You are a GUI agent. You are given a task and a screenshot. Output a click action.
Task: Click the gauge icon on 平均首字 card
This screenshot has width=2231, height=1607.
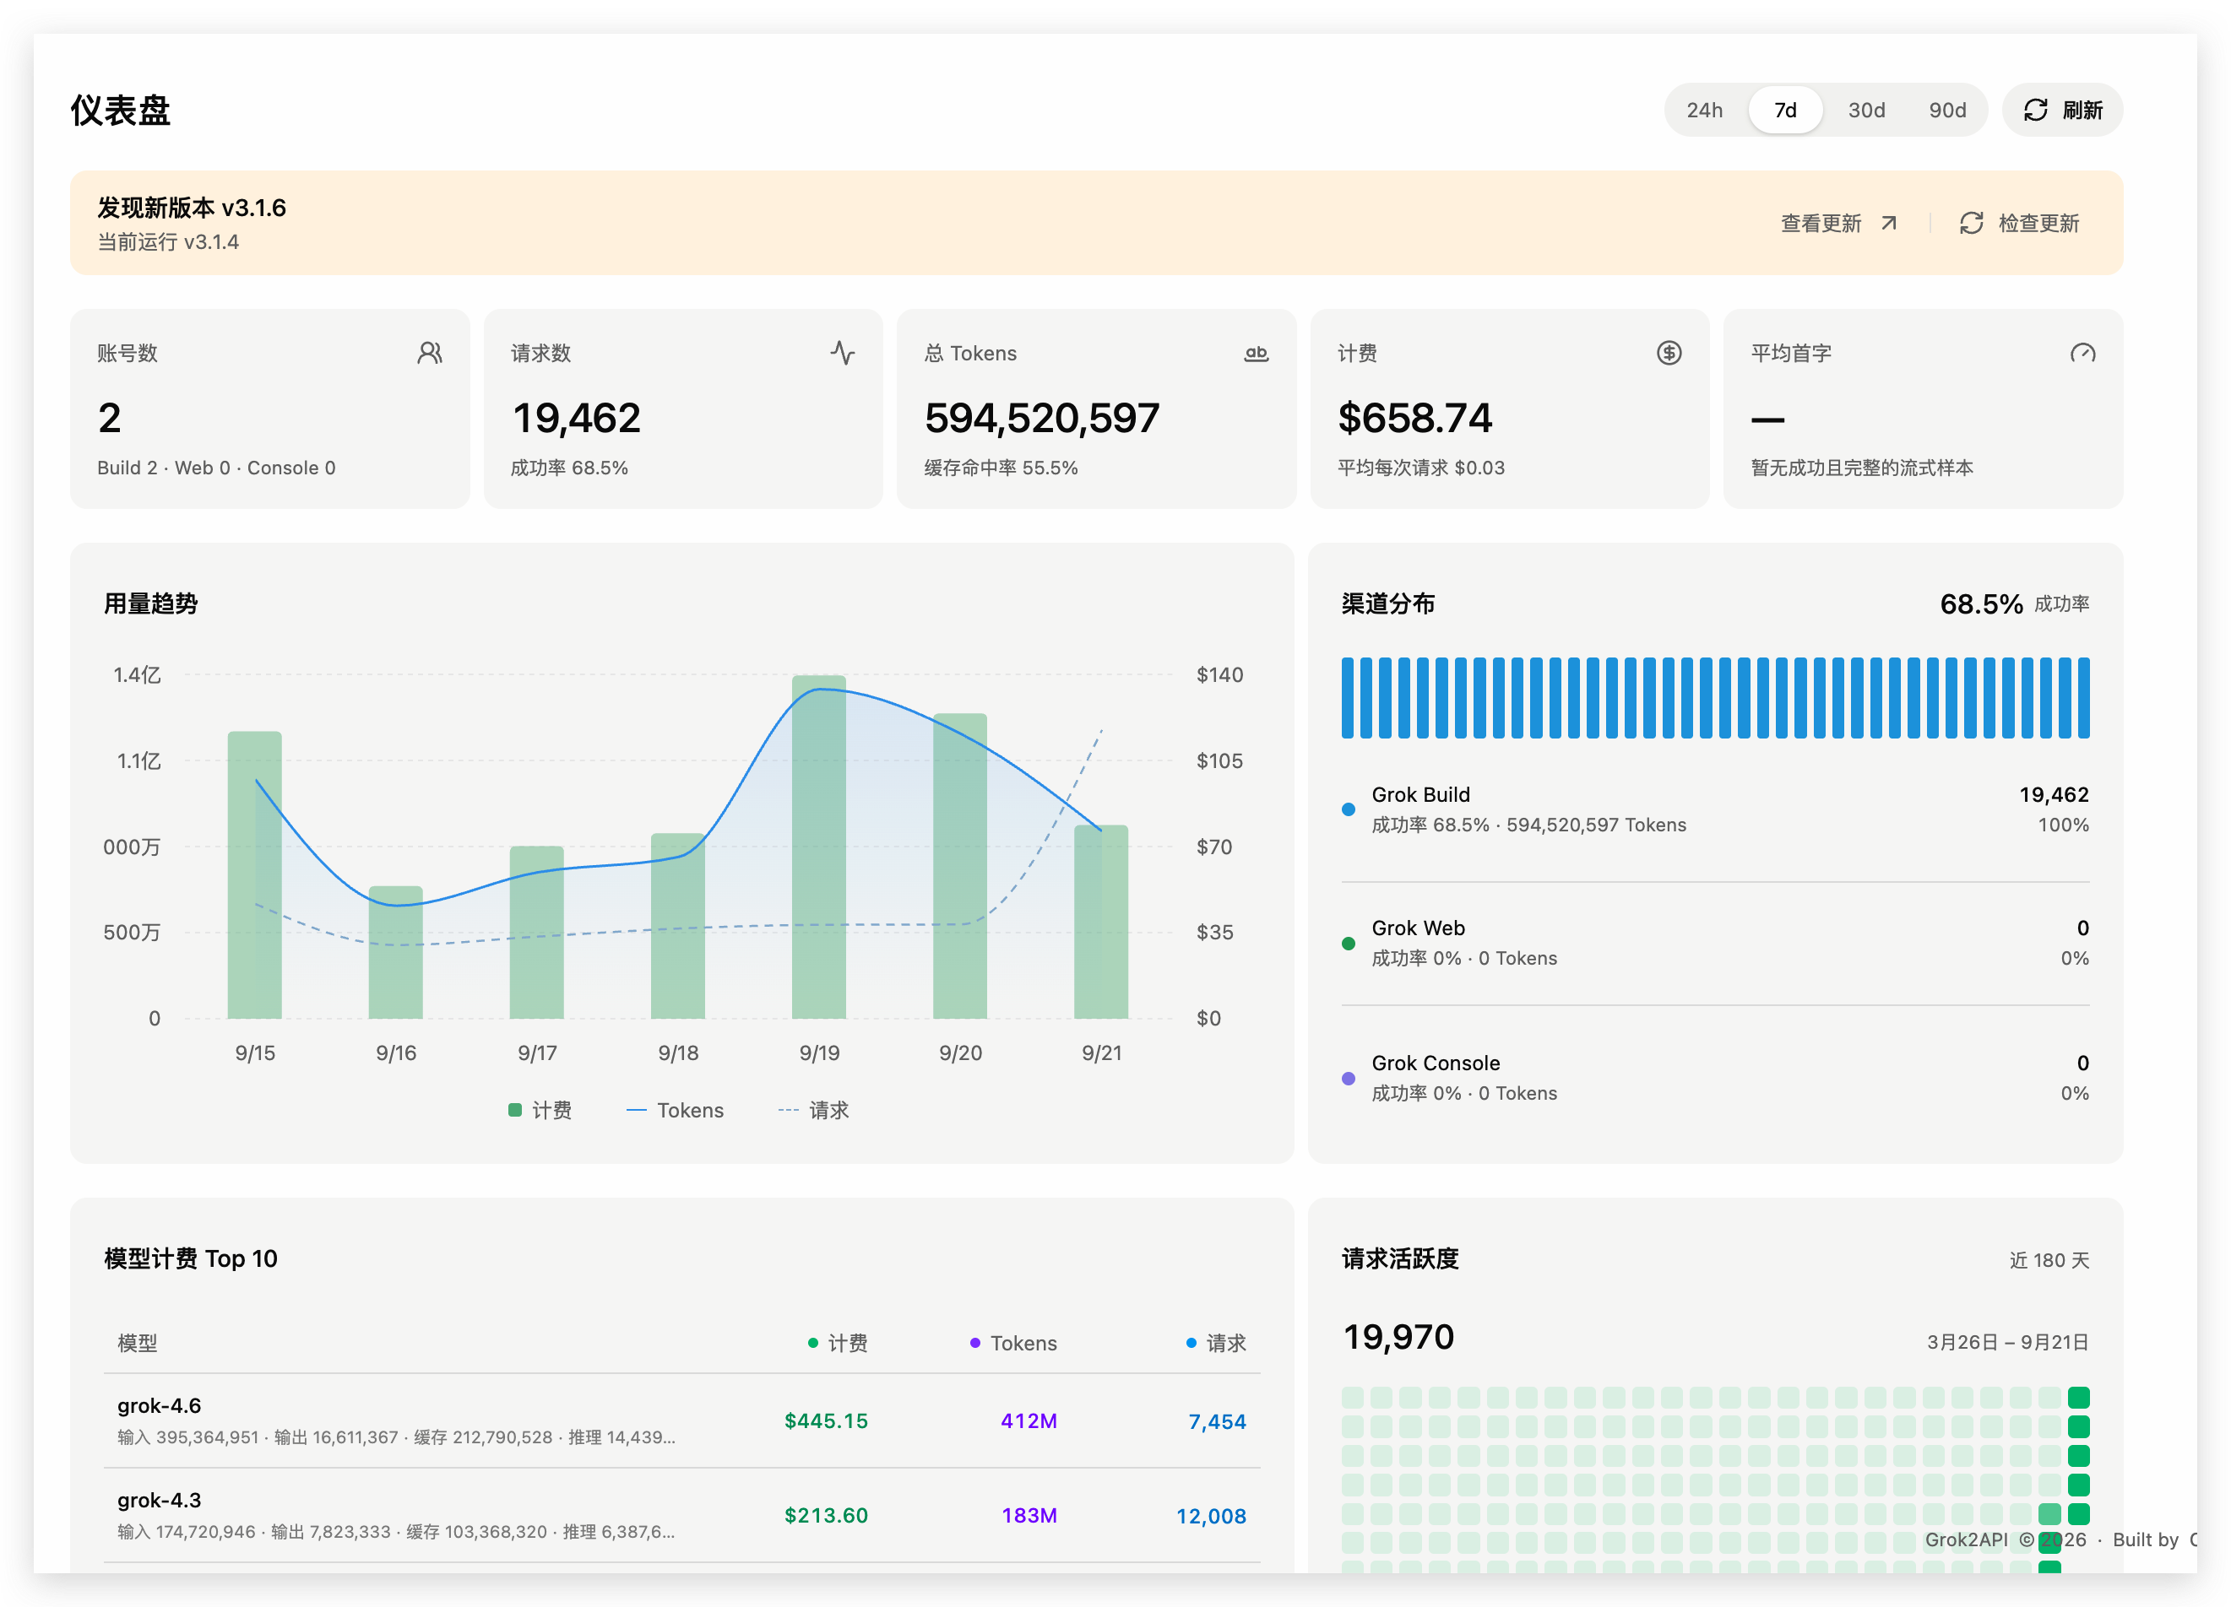tap(2082, 353)
